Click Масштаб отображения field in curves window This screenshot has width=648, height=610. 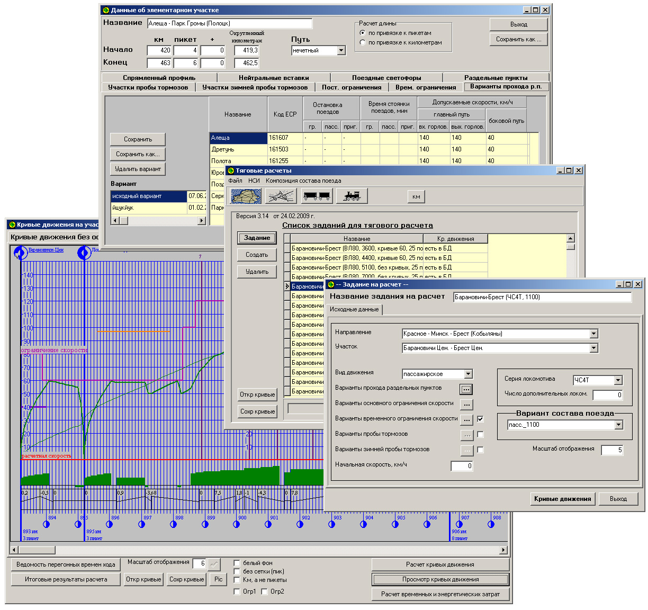[199, 564]
